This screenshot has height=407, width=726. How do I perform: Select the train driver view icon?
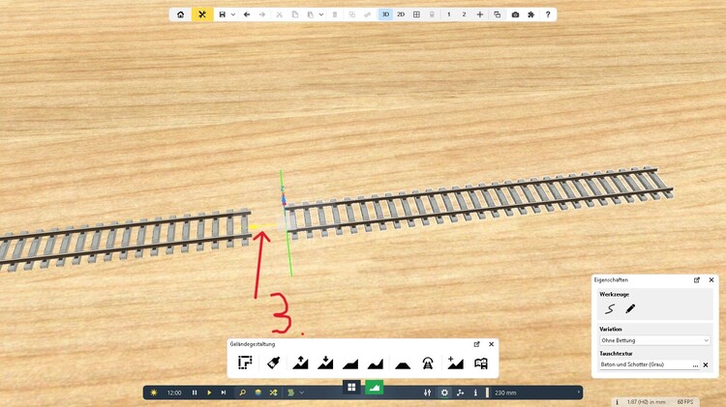432,15
